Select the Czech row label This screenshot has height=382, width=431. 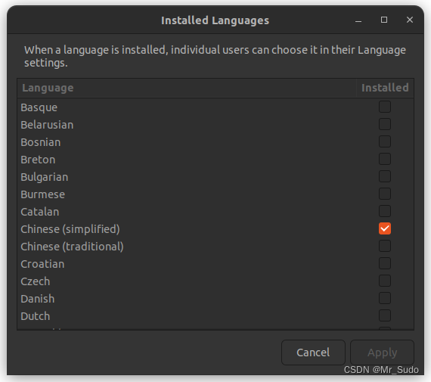[36, 281]
